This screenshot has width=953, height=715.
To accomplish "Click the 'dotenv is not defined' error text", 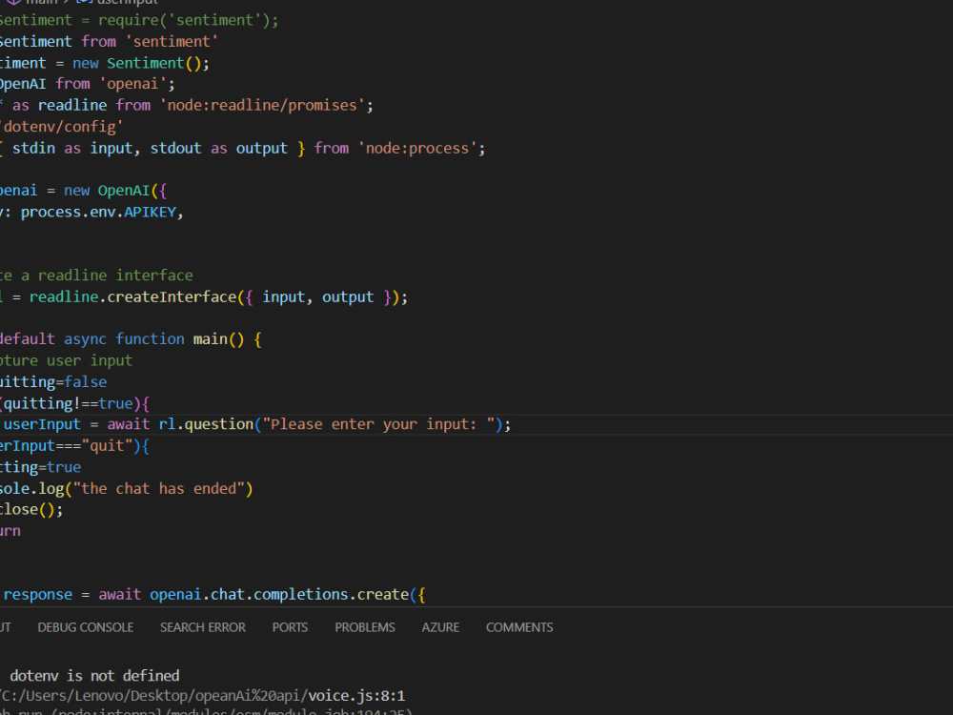I will click(x=94, y=676).
